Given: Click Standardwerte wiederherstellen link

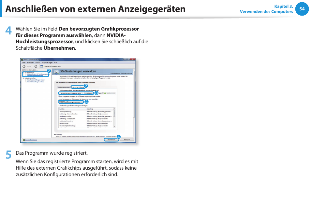Looking at the screenshot, I should click(x=121, y=73).
